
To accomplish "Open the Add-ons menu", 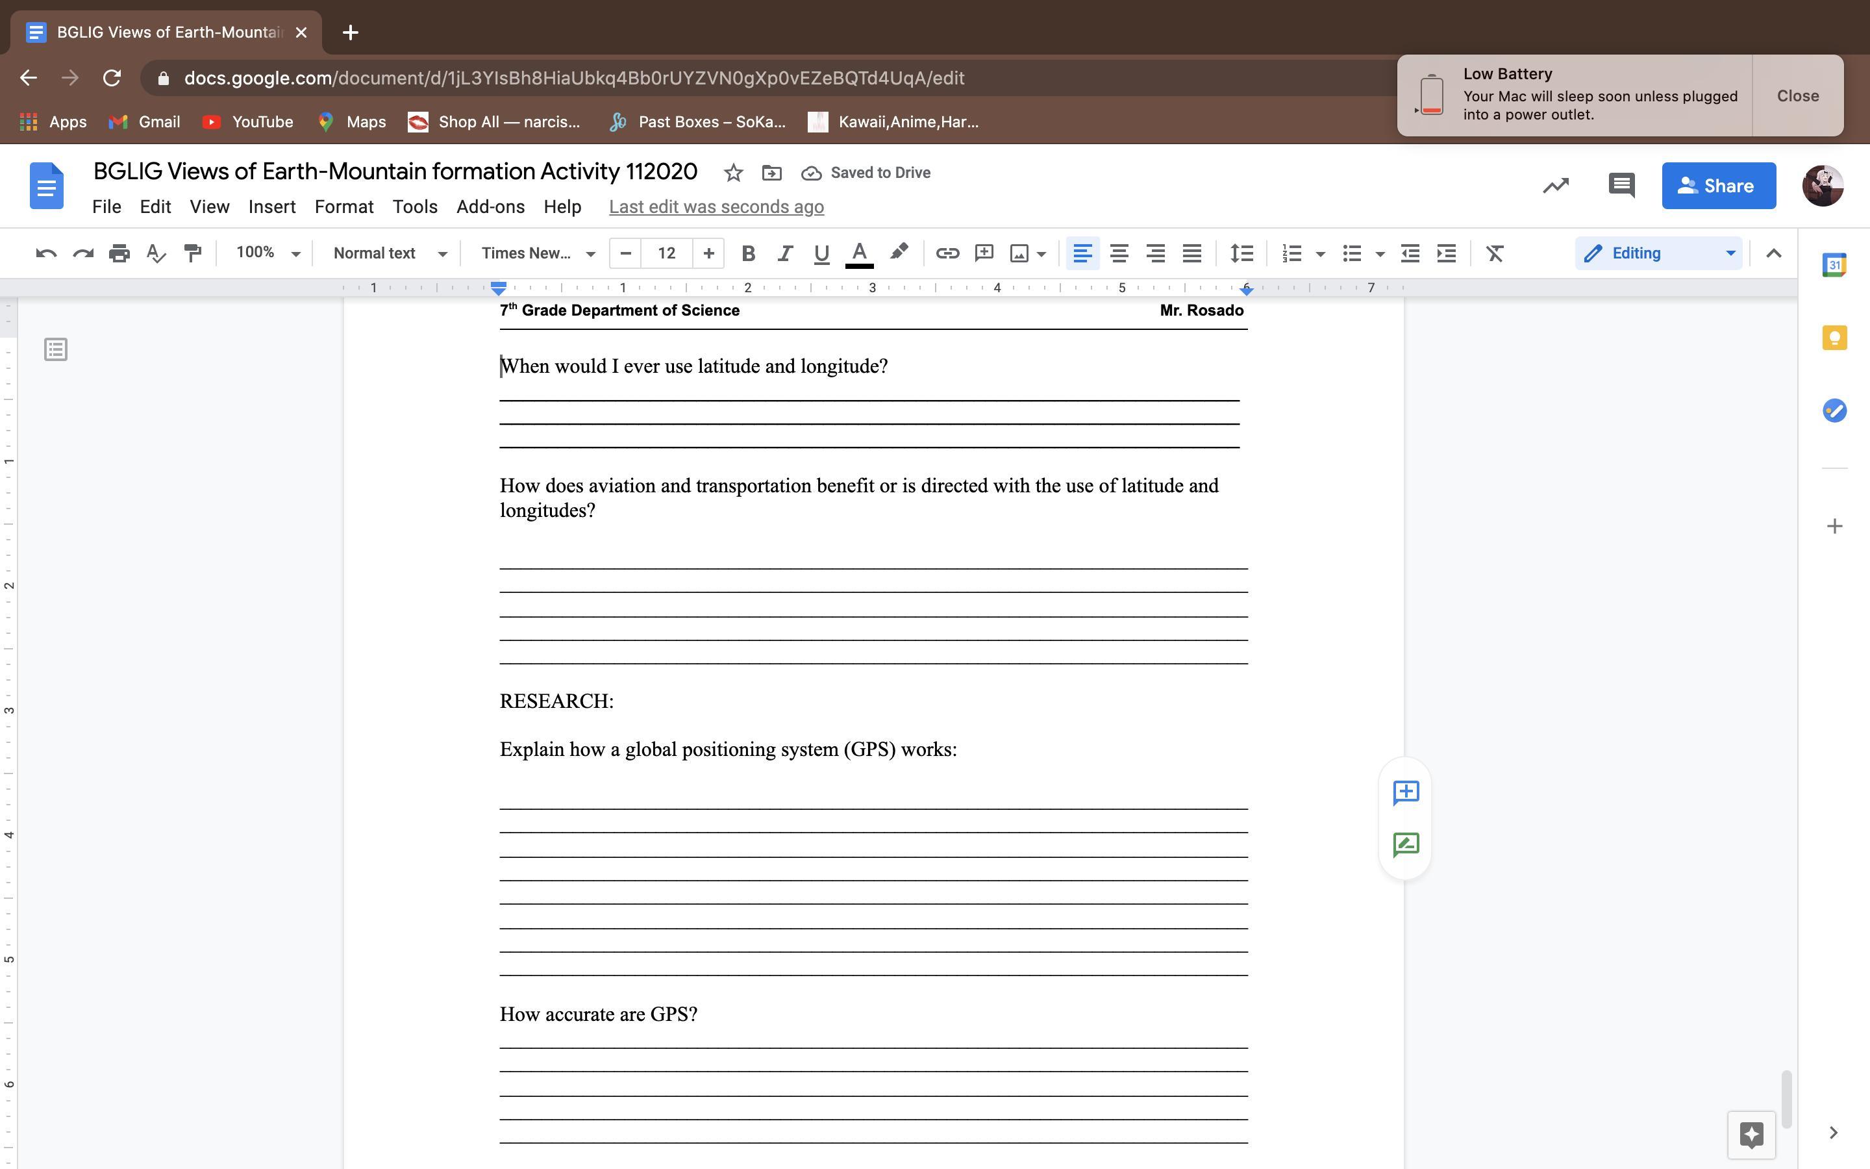I will [490, 207].
